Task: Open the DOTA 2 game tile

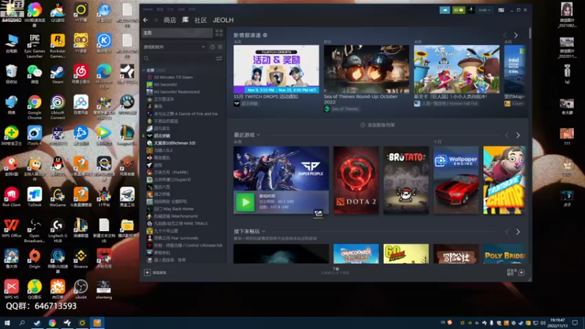Action: [x=356, y=180]
